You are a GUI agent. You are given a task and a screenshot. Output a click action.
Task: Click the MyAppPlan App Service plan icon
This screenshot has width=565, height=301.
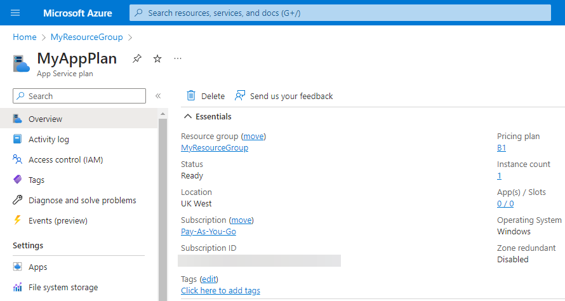tap(21, 64)
